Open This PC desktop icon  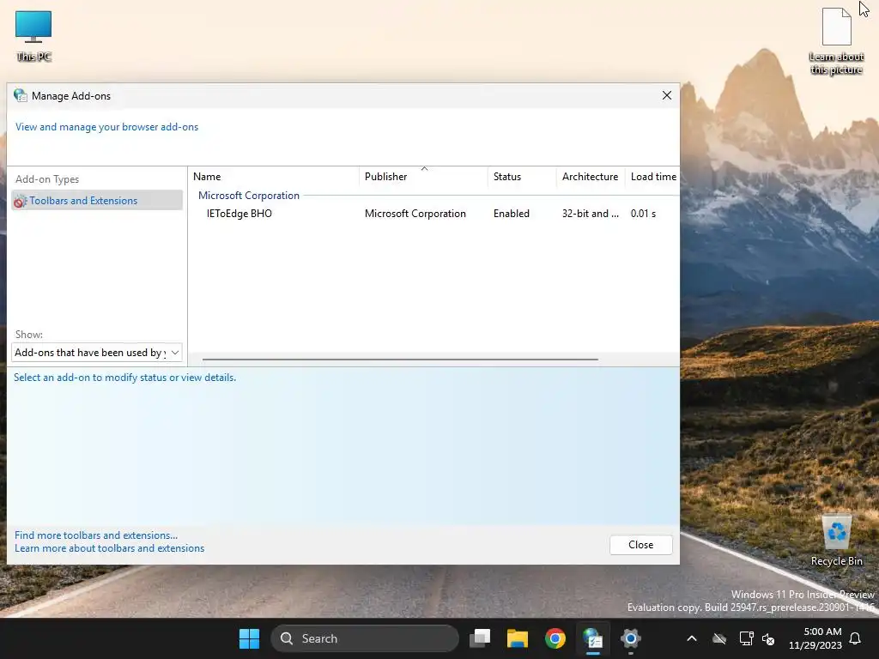[33, 36]
